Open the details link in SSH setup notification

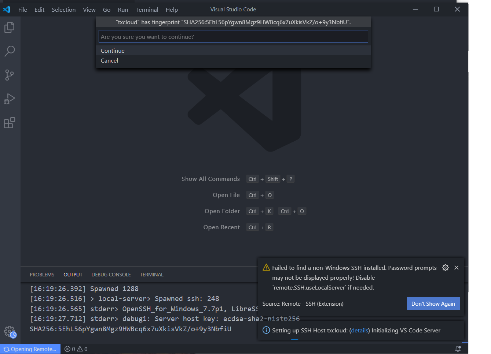pyautogui.click(x=359, y=330)
